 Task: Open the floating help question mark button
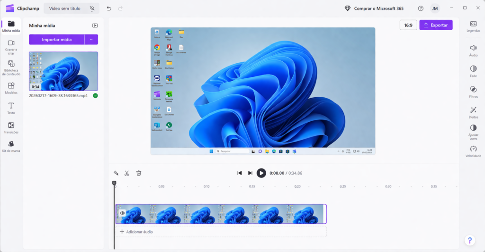point(470,241)
